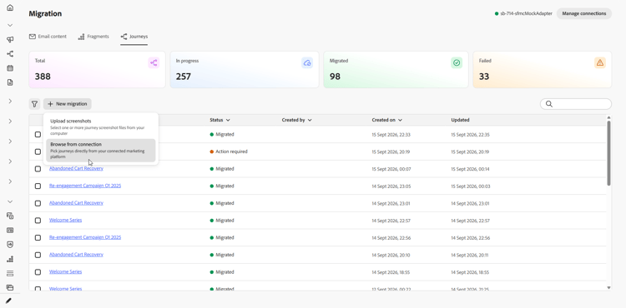
Task: Expand the right chevron directly below the document icon
Action: tap(10, 101)
